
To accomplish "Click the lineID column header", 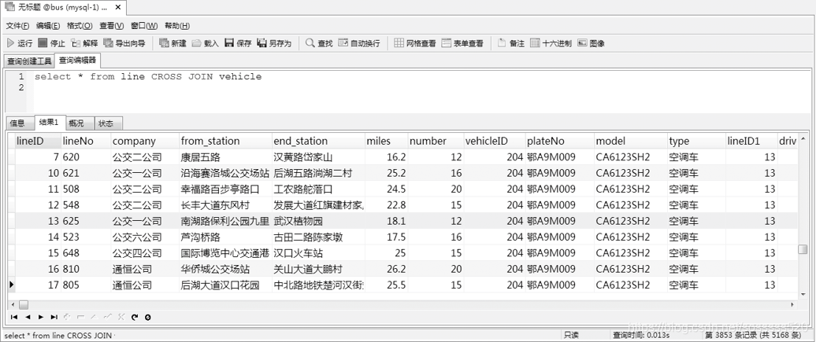I will 38,141.
